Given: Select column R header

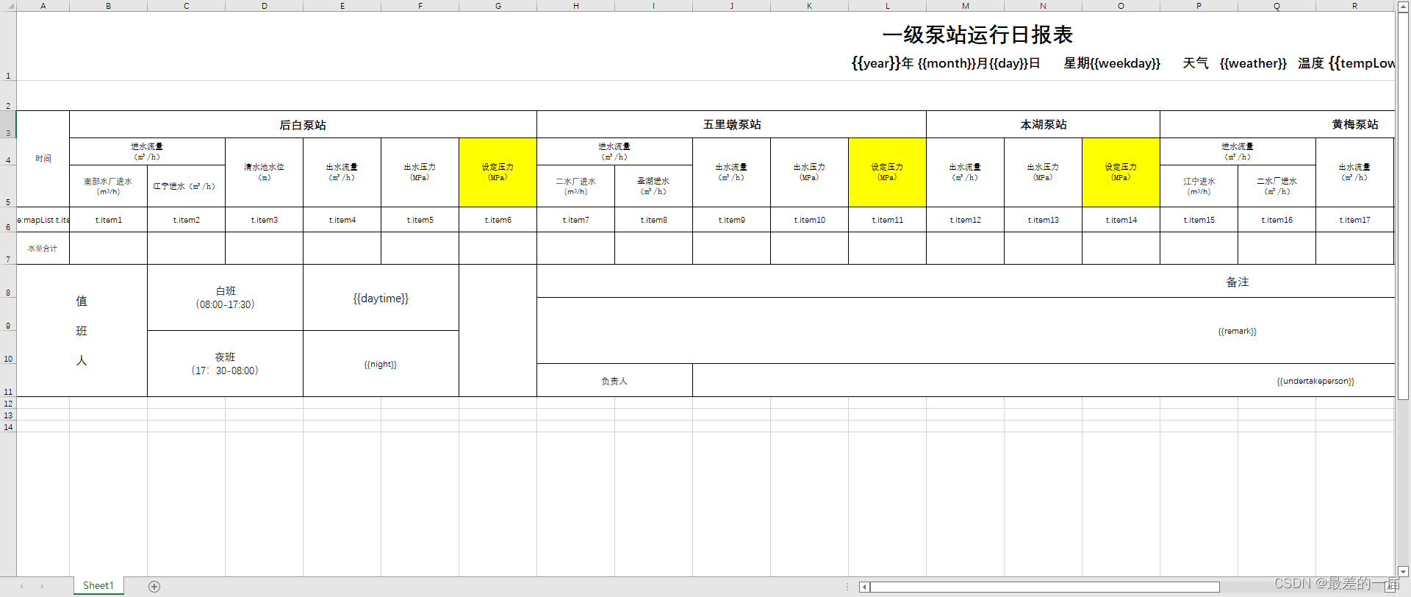Looking at the screenshot, I should pos(1355,6).
